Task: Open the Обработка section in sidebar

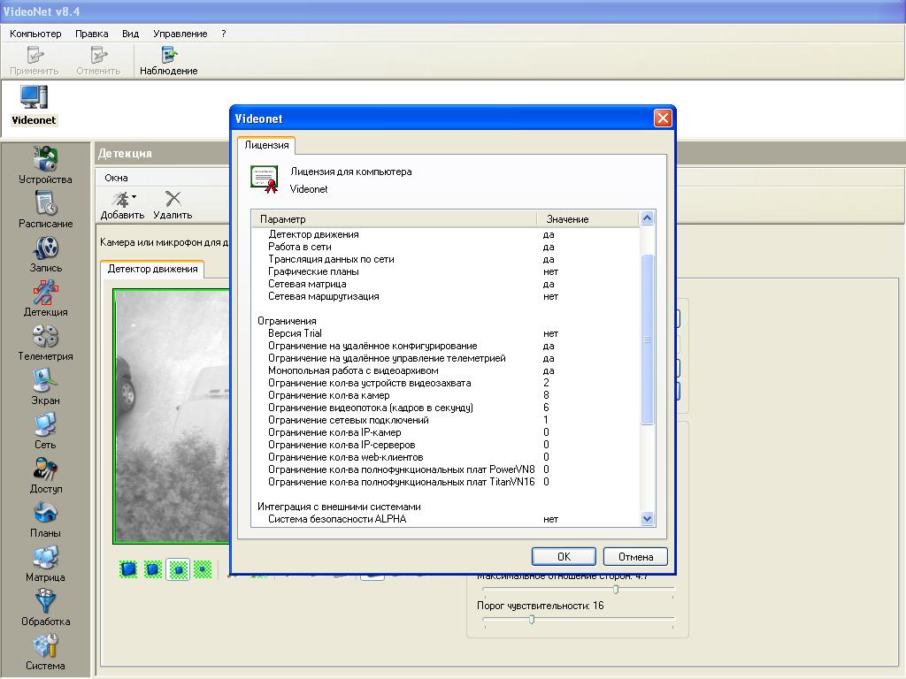Action: (x=45, y=608)
